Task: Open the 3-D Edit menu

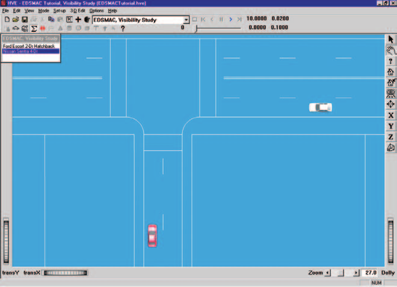Action: [x=78, y=11]
